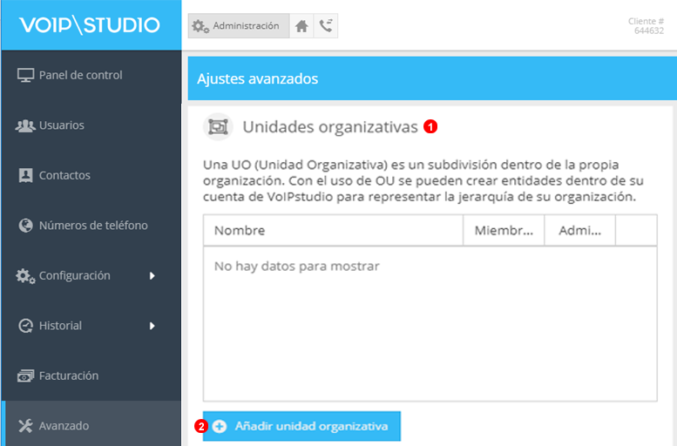
Task: Click the Historial clock icon
Action: 25,326
